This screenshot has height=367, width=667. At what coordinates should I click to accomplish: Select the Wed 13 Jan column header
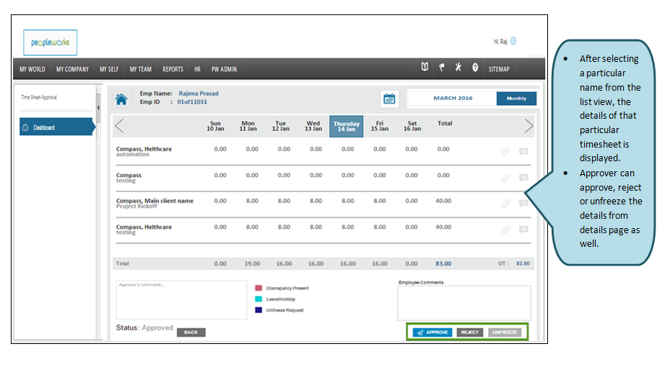313,126
